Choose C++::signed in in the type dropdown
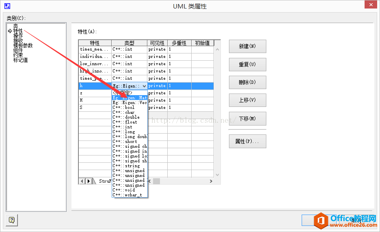 (130, 151)
